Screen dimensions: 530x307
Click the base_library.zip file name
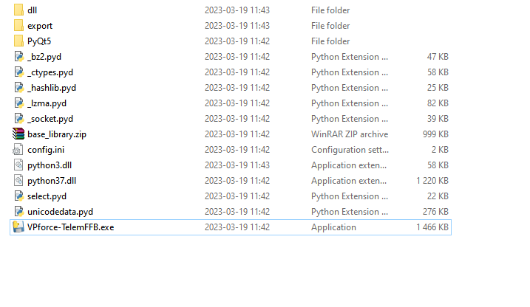(58, 134)
